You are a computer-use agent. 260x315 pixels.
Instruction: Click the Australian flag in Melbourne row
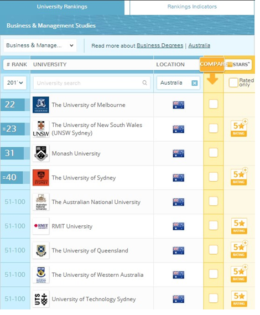178,105
